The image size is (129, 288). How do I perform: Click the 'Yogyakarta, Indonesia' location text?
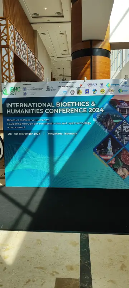click(x=62, y=133)
